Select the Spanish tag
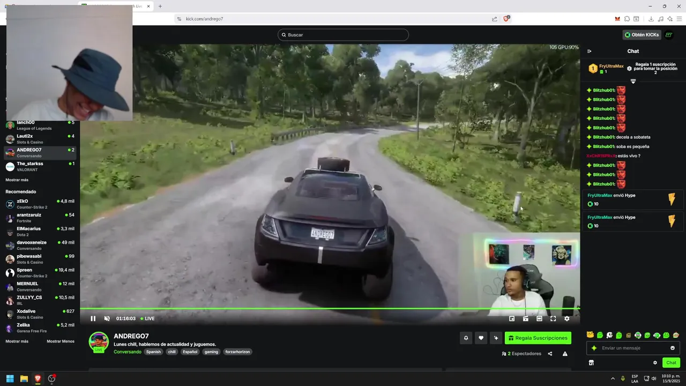This screenshot has width=686, height=386. 153,352
